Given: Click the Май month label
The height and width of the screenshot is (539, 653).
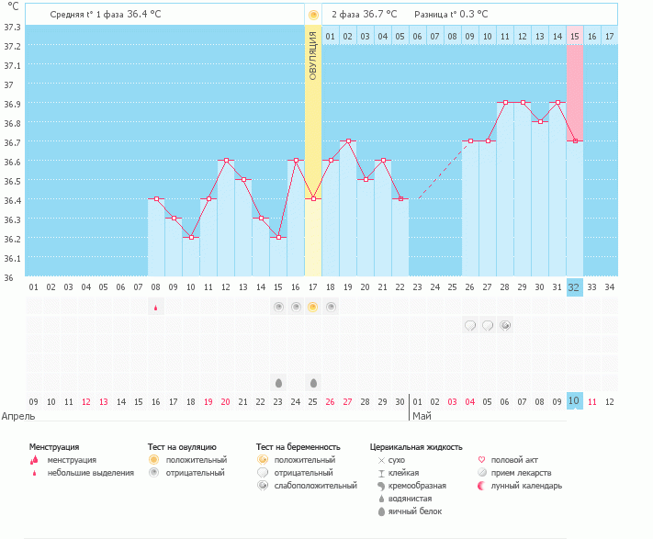Looking at the screenshot, I should (x=422, y=416).
